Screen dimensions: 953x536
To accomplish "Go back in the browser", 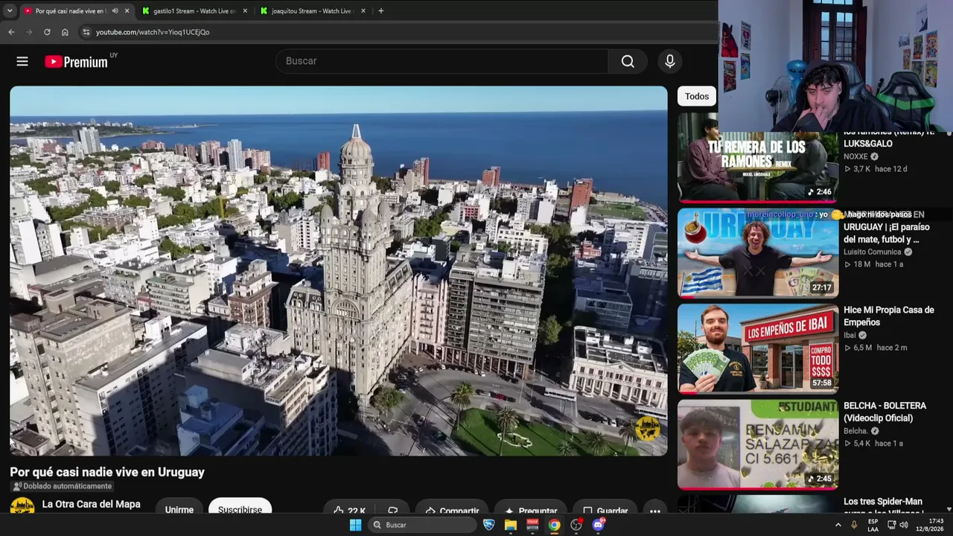I will click(x=11, y=32).
